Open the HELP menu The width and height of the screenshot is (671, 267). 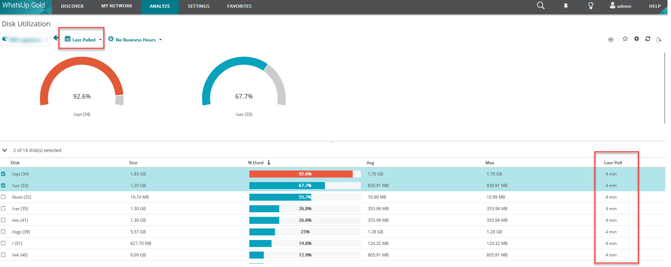coord(655,6)
